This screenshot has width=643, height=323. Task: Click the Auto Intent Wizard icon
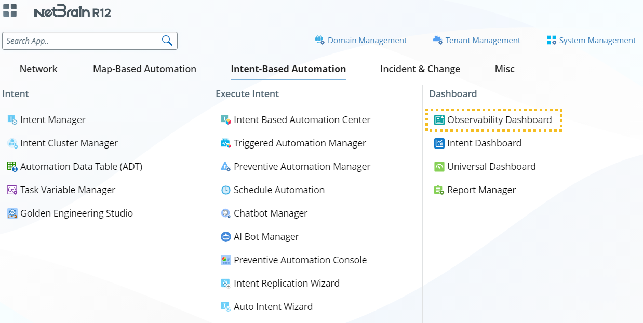(225, 307)
